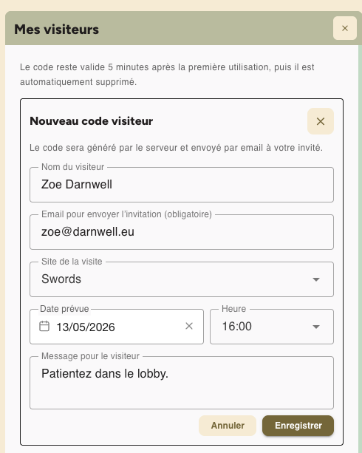Edit the zoe@darnwell.eu email field
This screenshot has width=362, height=453.
[182, 232]
